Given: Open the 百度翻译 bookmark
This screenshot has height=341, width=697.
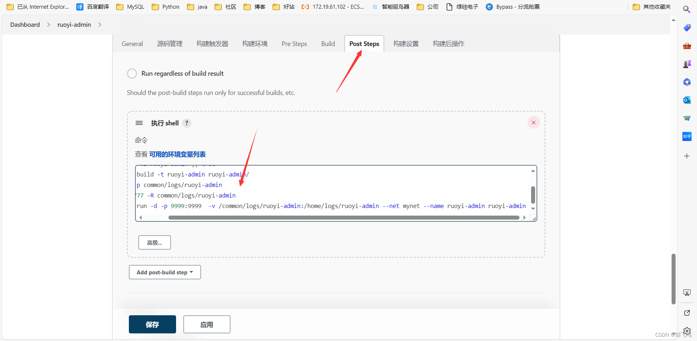Looking at the screenshot, I should pyautogui.click(x=93, y=7).
